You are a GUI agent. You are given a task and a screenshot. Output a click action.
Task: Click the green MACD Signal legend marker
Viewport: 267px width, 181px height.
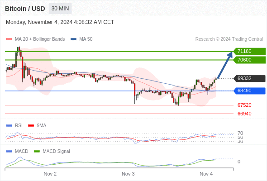click(x=37, y=151)
